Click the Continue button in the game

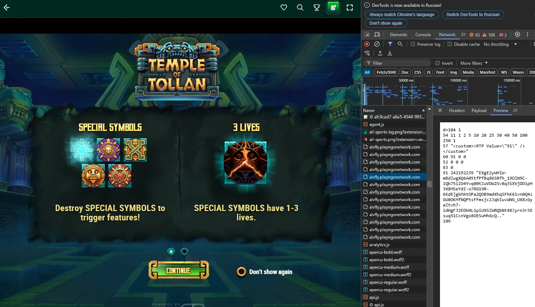click(178, 271)
